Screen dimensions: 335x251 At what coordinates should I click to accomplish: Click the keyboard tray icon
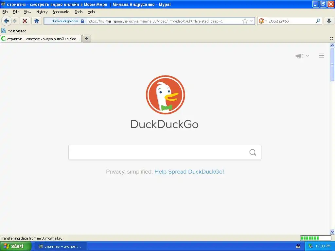(298, 246)
